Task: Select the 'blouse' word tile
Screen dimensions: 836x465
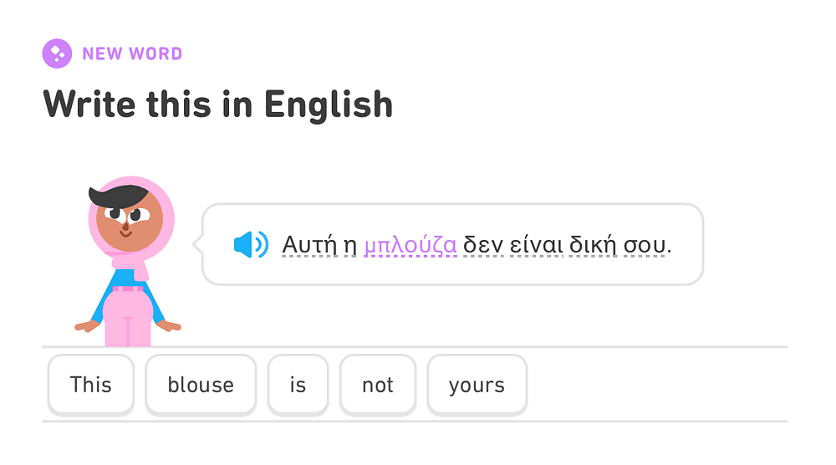Action: click(201, 385)
